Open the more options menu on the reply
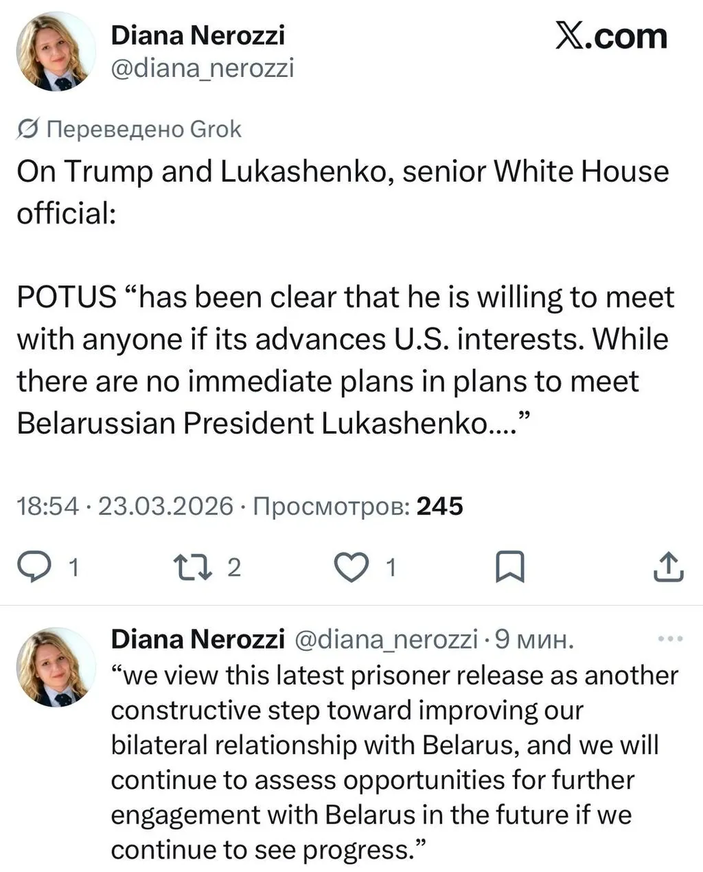The image size is (703, 872). click(x=670, y=637)
